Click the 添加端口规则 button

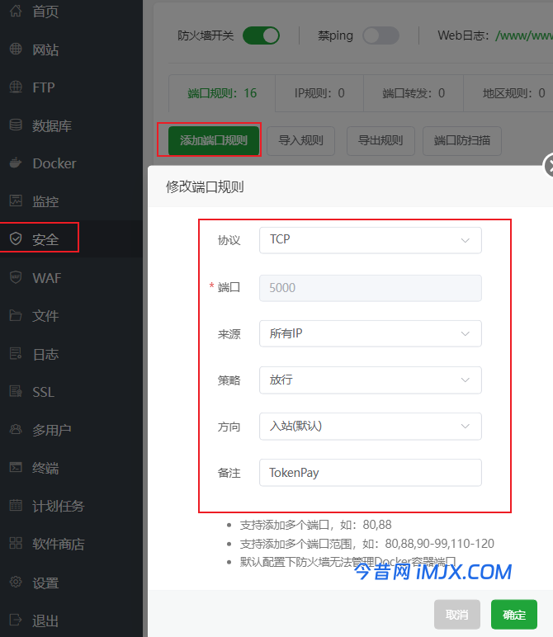click(x=214, y=140)
